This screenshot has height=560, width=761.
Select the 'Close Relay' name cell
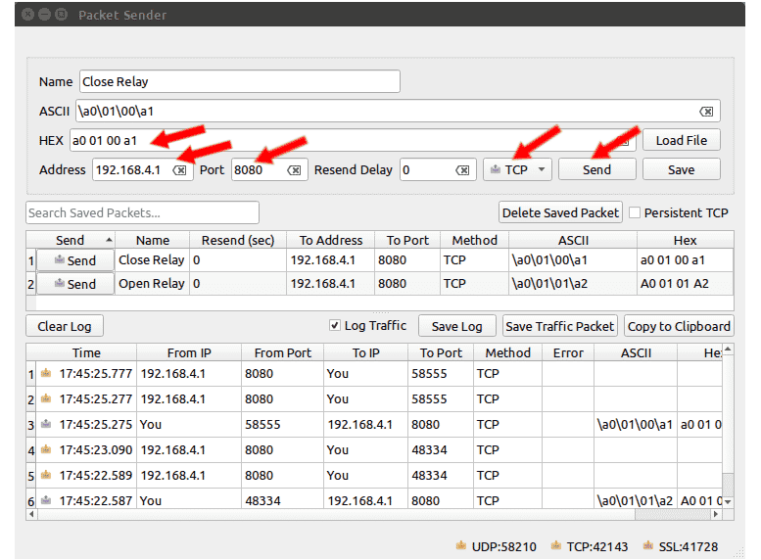[152, 260]
